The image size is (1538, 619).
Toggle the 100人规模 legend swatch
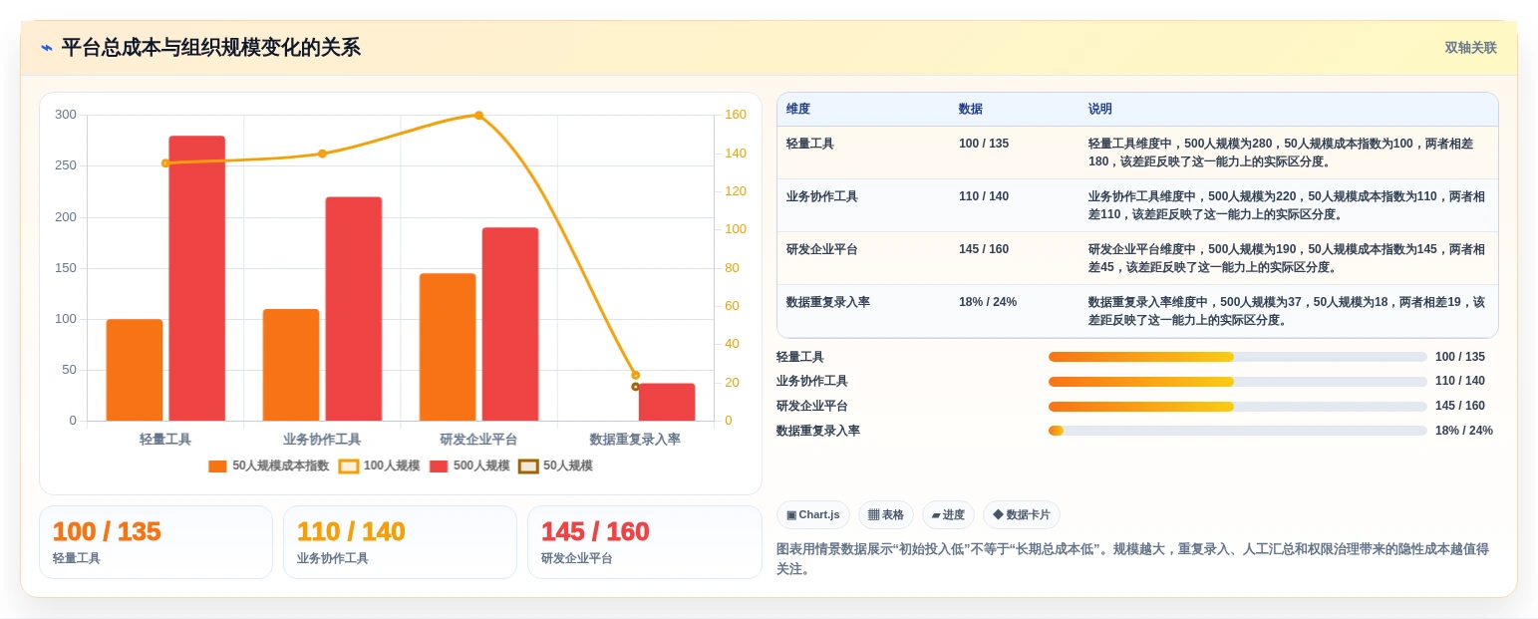pyautogui.click(x=348, y=466)
